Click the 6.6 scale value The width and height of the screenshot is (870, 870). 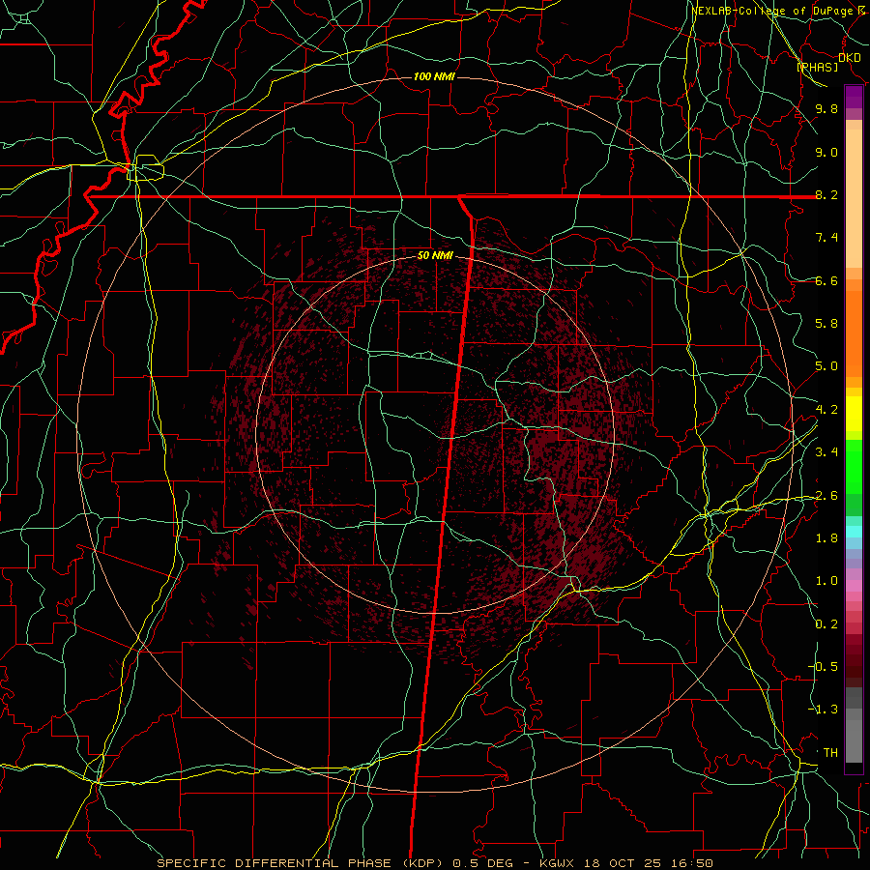tap(826, 280)
